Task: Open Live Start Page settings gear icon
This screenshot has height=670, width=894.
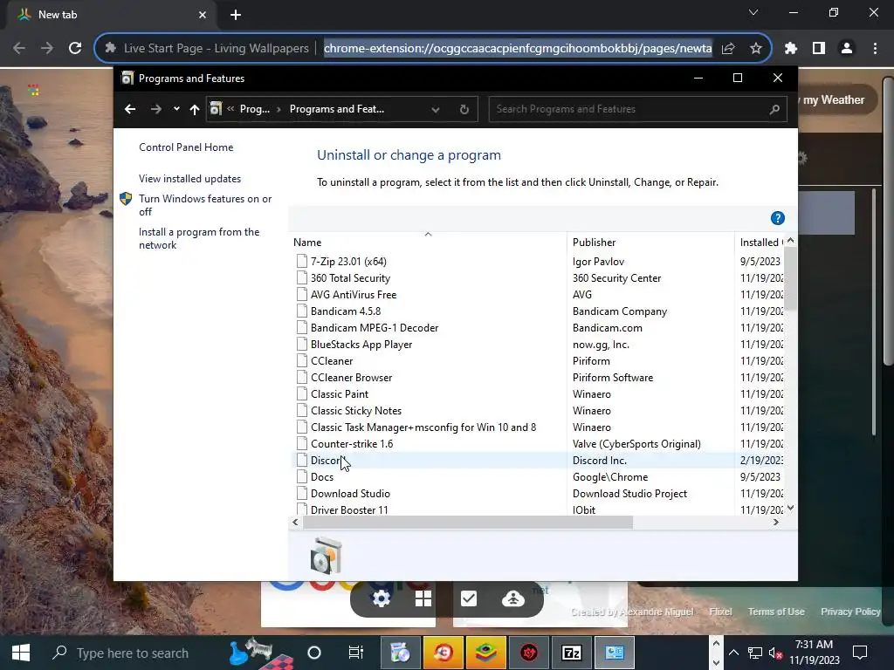Action: 381,598
